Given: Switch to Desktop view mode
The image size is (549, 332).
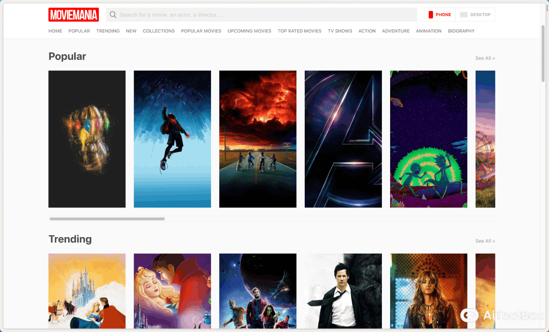Looking at the screenshot, I should tap(475, 15).
